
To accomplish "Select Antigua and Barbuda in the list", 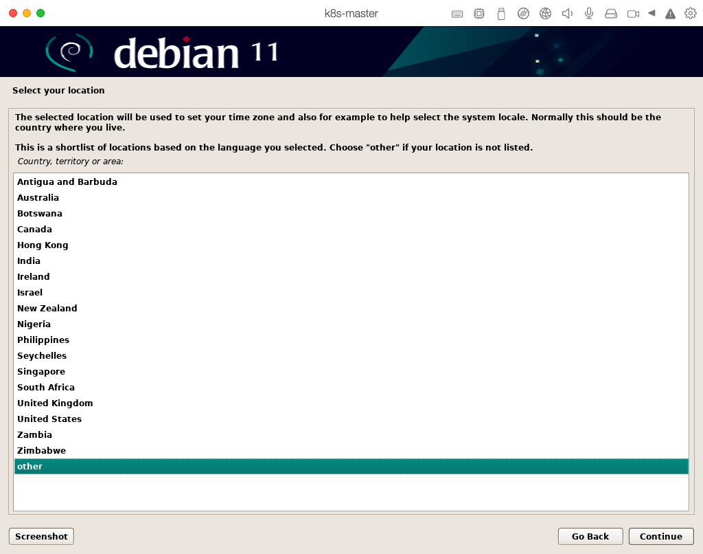I will (x=351, y=182).
